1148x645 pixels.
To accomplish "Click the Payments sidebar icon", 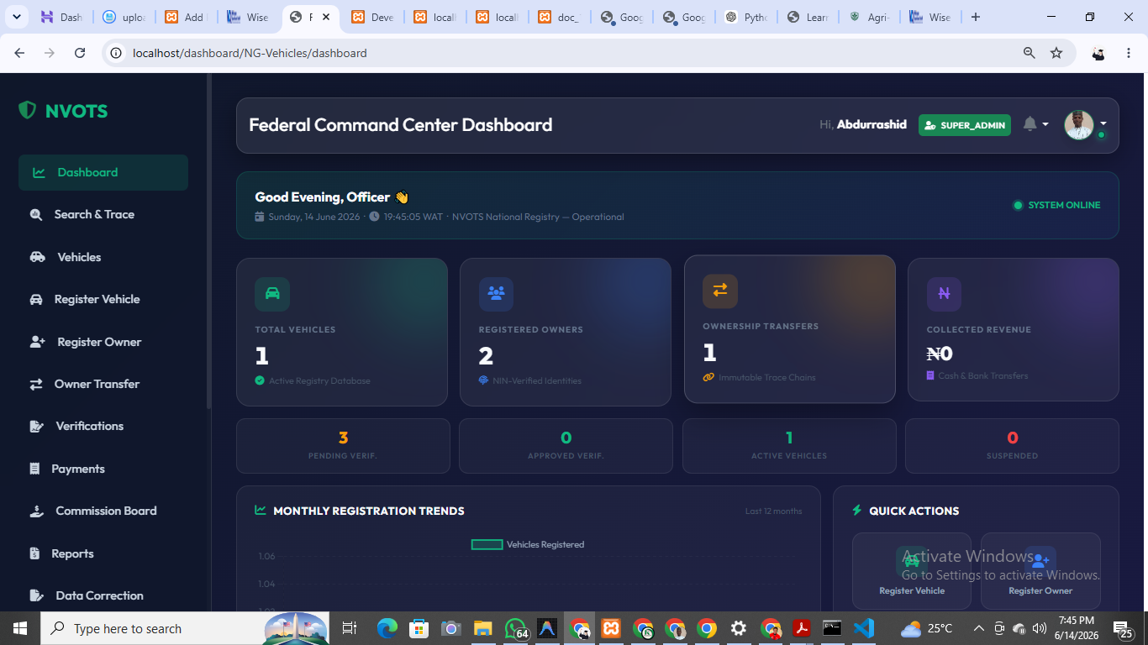I will [x=34, y=469].
